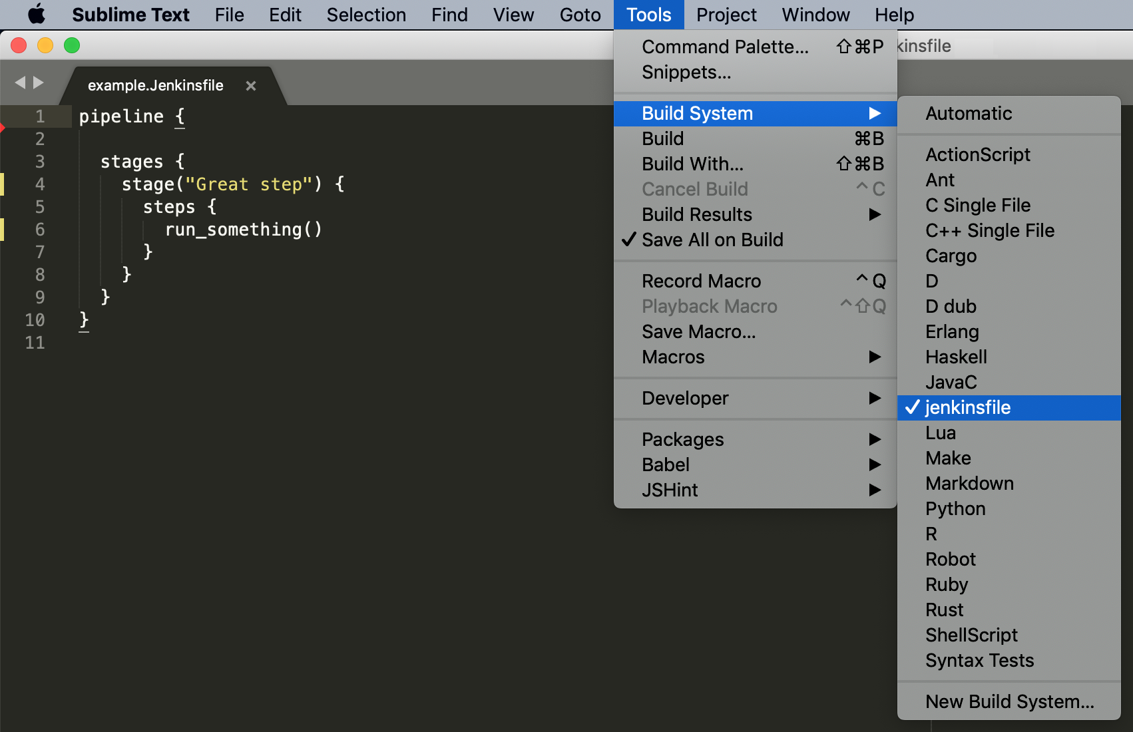Click the stages keyword on line 3

[x=132, y=162]
